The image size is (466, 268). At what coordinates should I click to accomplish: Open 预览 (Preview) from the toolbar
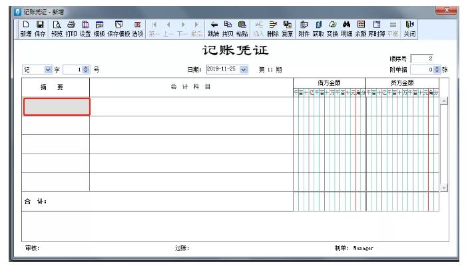(57, 29)
